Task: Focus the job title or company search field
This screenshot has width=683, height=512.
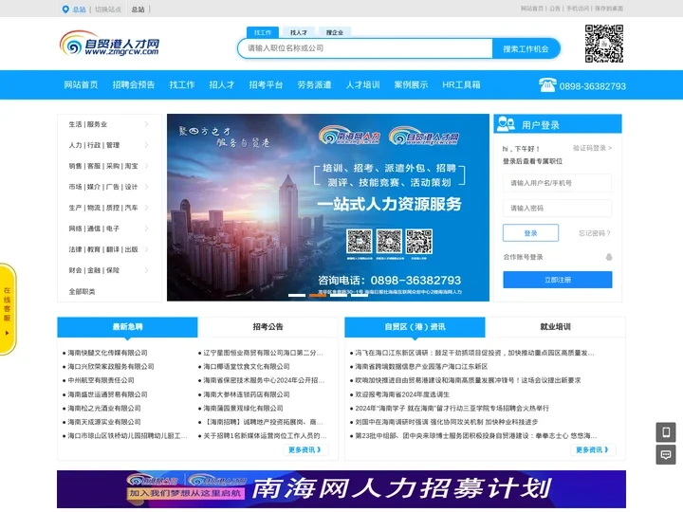Action: [365, 48]
